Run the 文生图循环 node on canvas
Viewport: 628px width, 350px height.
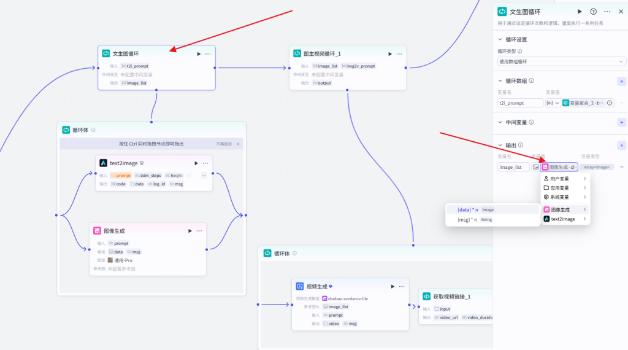pyautogui.click(x=199, y=53)
